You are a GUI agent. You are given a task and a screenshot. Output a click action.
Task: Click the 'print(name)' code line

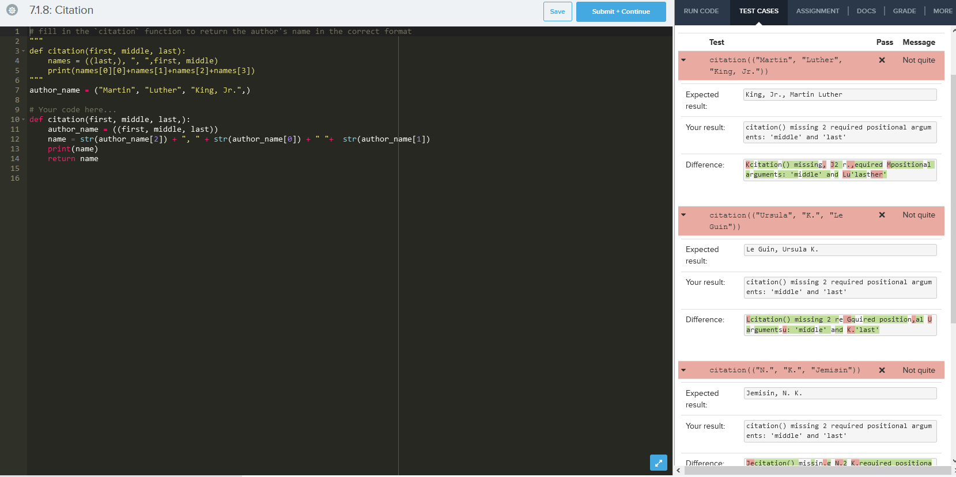(73, 149)
